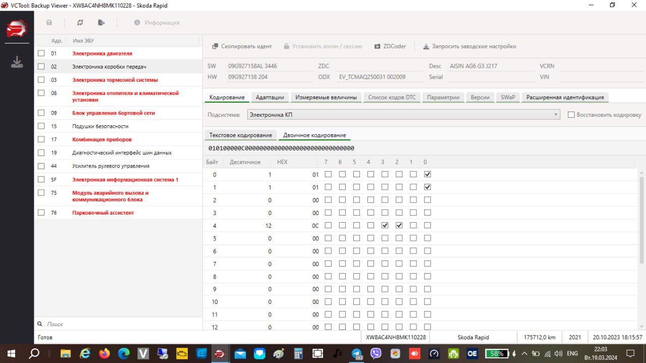Image resolution: width=646 pixels, height=363 pixels.
Task: Open the Информация info button
Action: point(156,23)
